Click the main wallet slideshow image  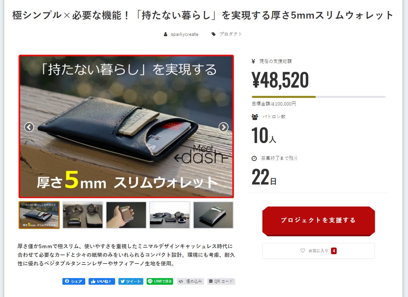pos(126,126)
